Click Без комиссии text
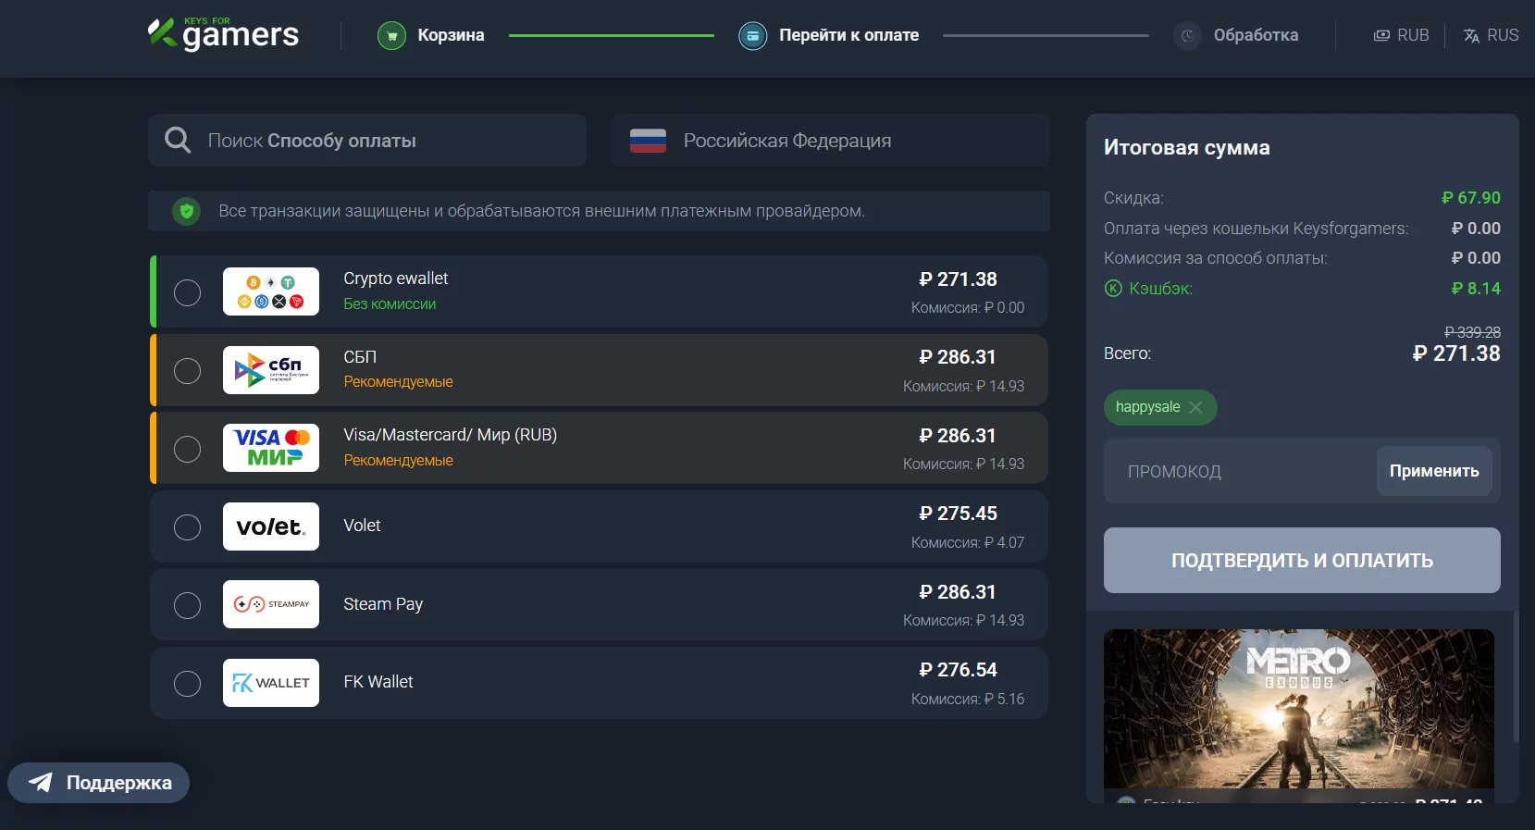 390,304
